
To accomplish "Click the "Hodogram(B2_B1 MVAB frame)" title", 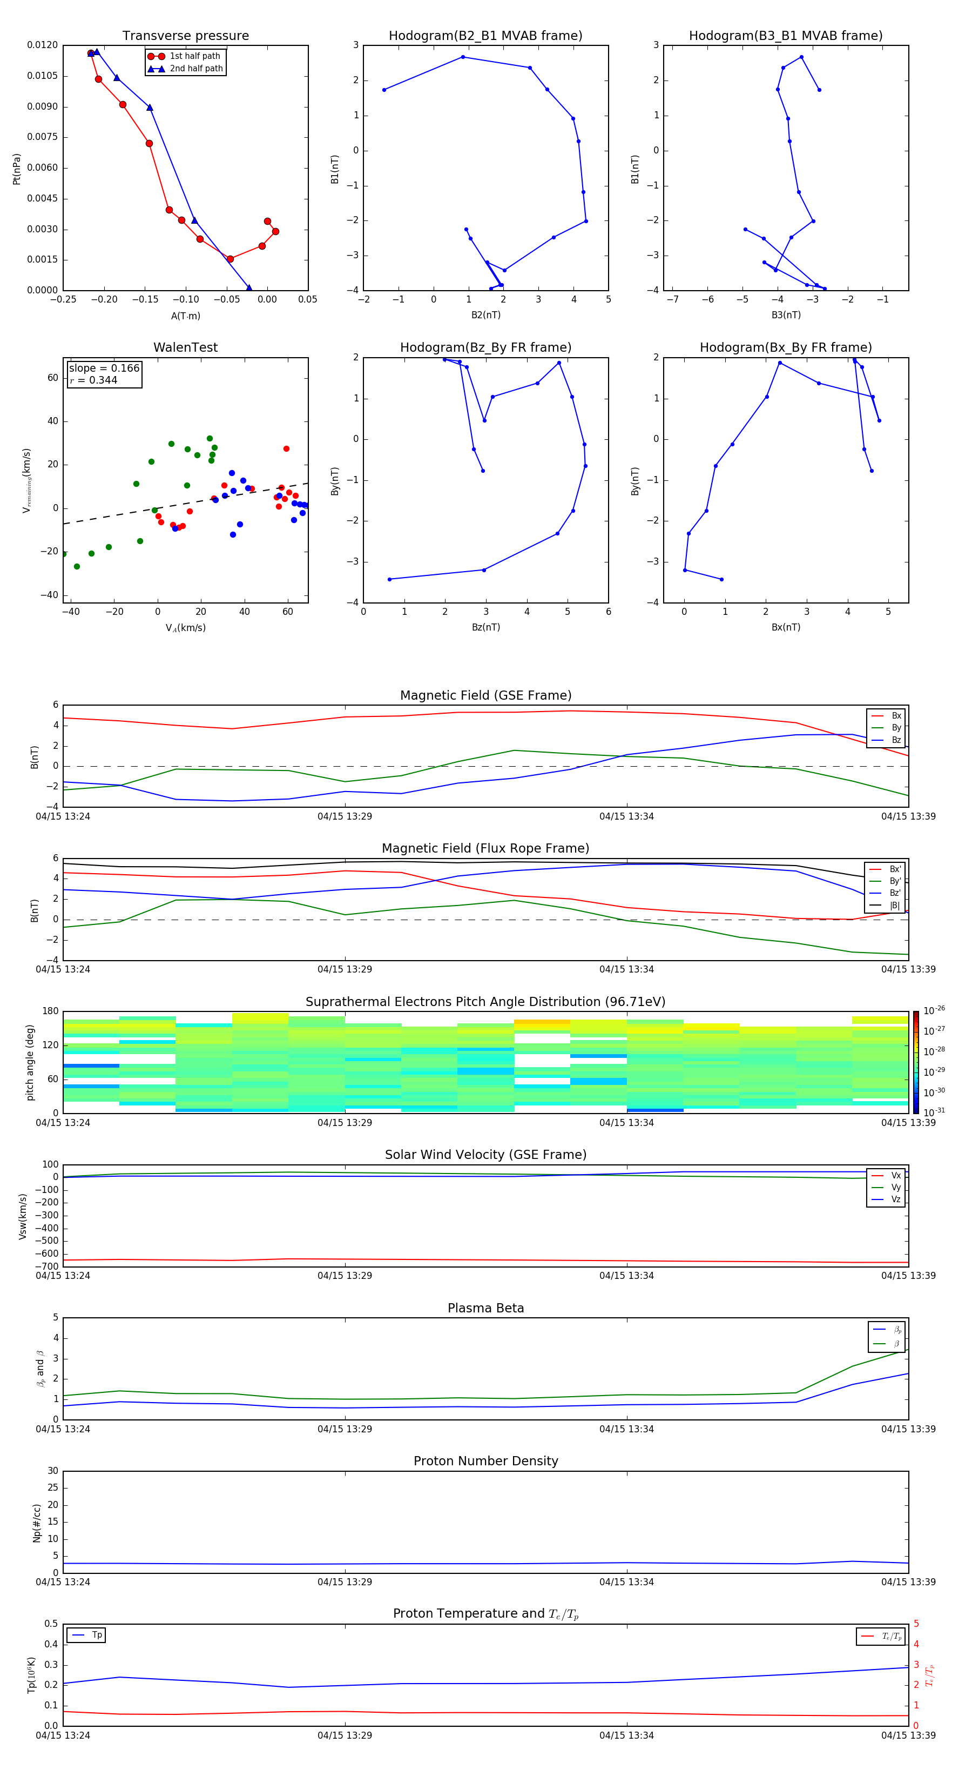I will 485,36.
